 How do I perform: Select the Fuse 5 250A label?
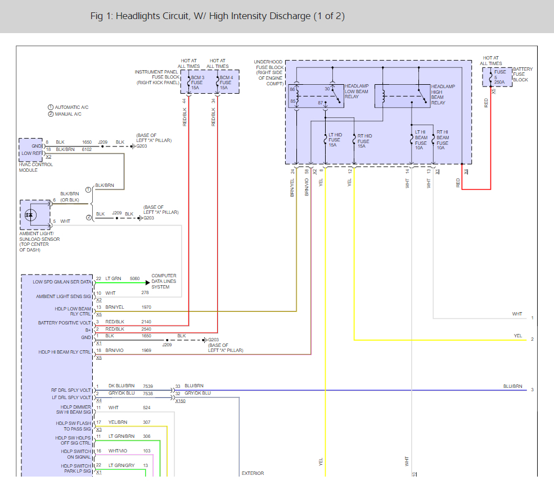point(499,77)
